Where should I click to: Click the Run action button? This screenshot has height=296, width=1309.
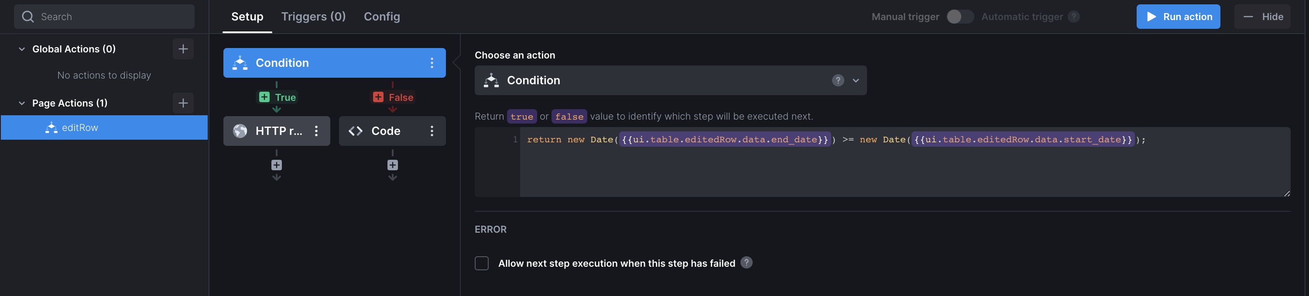pos(1177,17)
